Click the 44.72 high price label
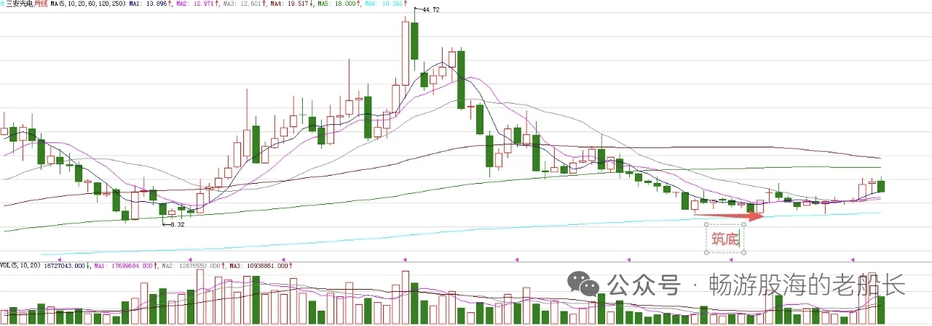 [430, 9]
